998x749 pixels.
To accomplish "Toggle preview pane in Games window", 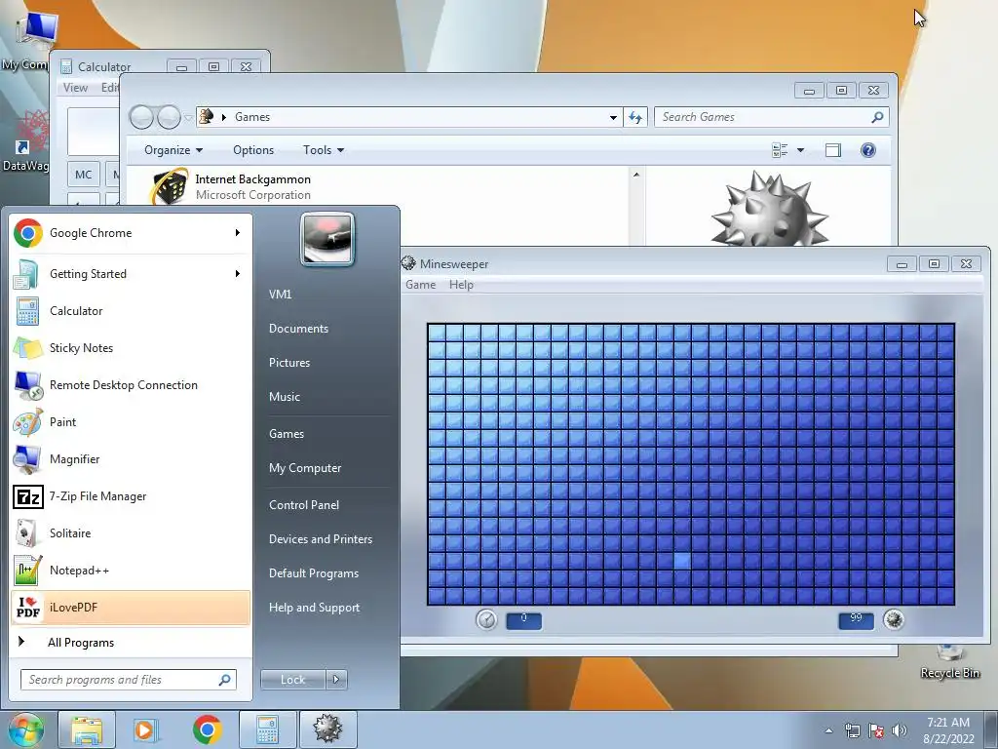I will click(833, 150).
